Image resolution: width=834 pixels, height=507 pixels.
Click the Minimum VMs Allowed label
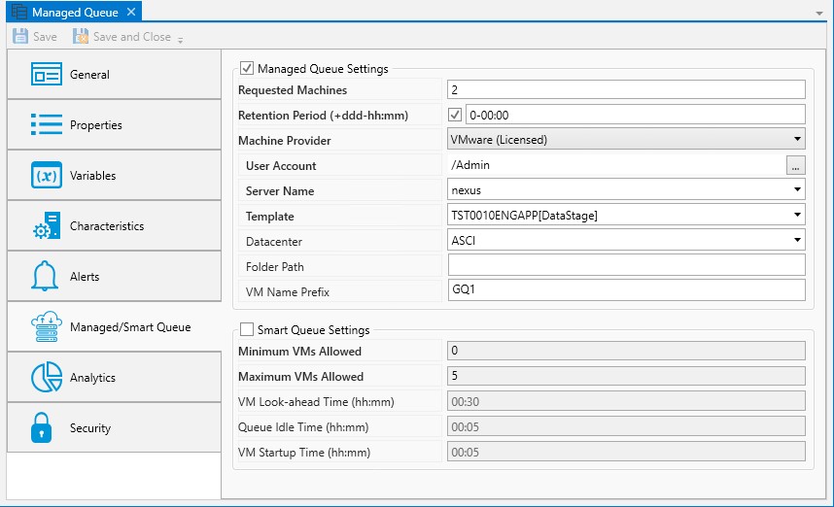299,352
